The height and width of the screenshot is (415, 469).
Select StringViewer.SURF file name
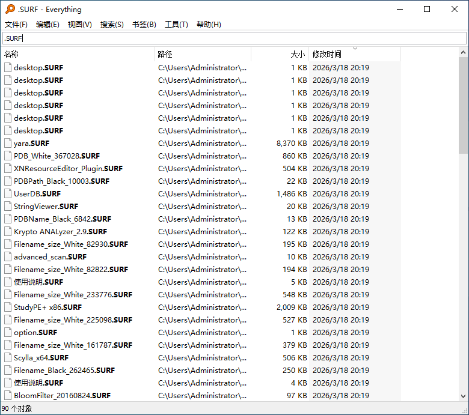[46, 207]
